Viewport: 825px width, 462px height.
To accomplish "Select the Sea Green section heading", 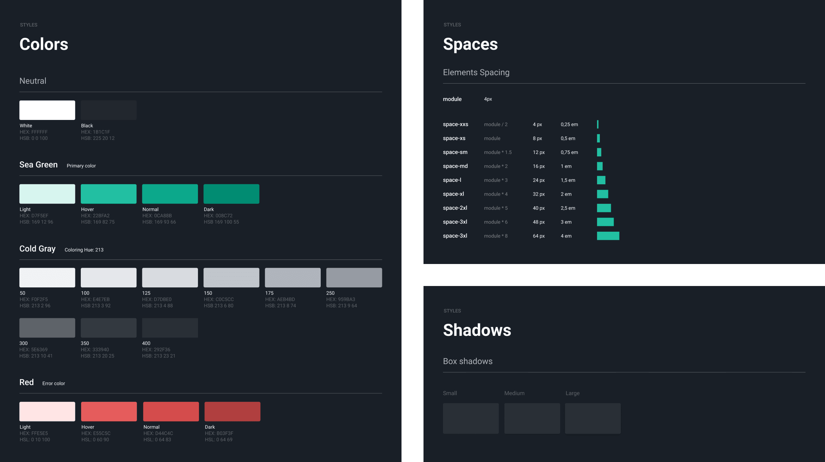I will pos(38,165).
